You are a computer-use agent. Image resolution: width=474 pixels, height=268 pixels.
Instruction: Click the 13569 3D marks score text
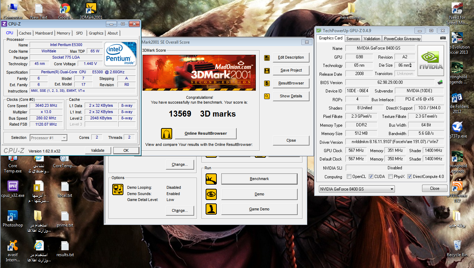pyautogui.click(x=202, y=114)
